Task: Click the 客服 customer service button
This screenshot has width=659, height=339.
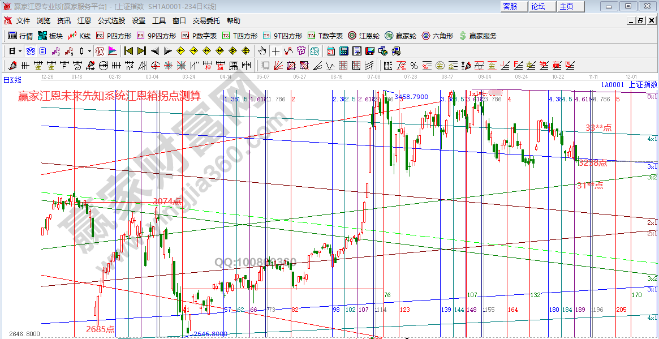Action: (510, 6)
